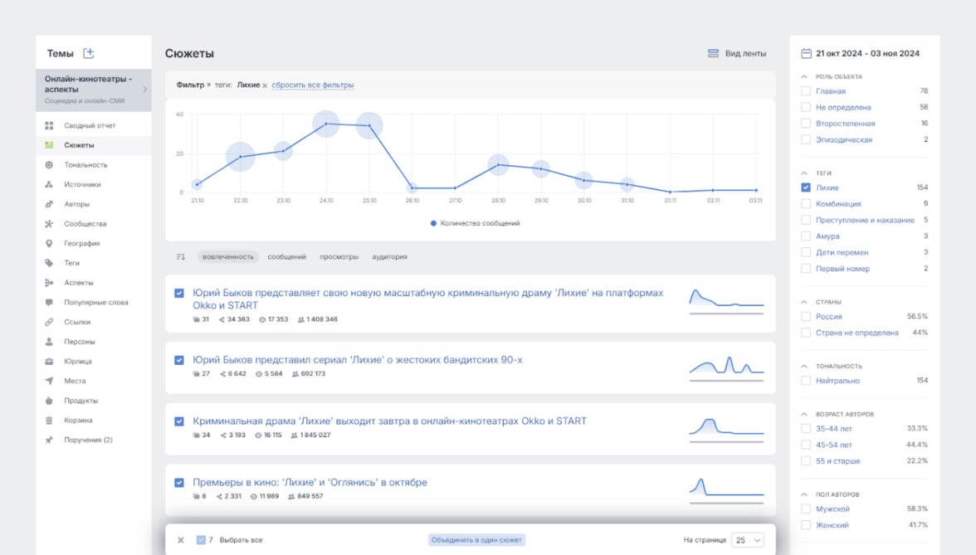
Task: Click the pin icon for 'Поручения (2)'
Action: pos(49,441)
